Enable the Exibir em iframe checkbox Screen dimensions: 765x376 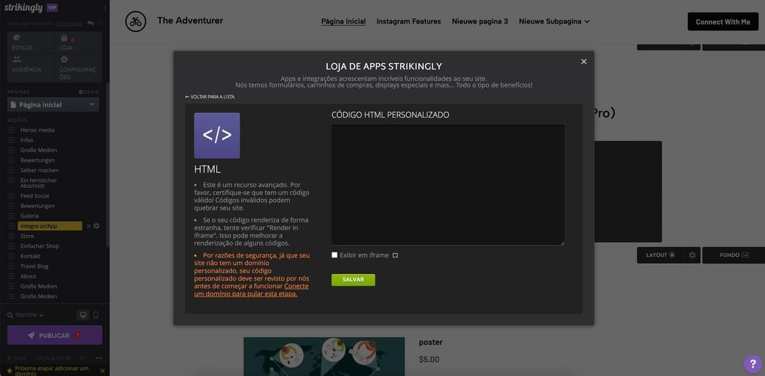[x=335, y=255]
